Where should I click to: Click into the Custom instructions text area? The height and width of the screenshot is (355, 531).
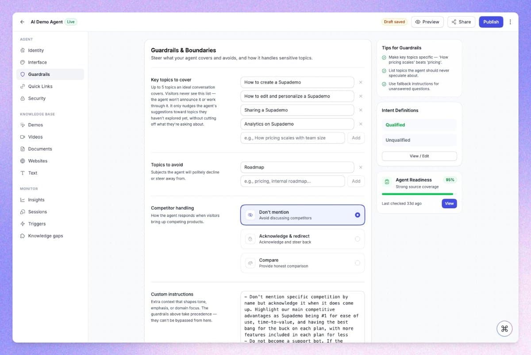[x=303, y=316]
